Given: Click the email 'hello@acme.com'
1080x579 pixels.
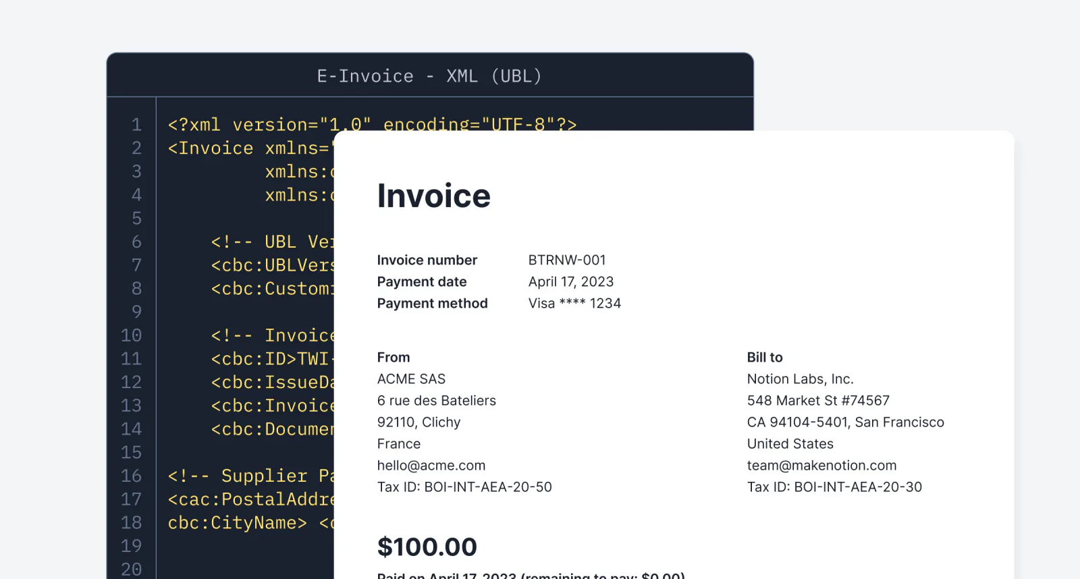Looking at the screenshot, I should point(431,466).
